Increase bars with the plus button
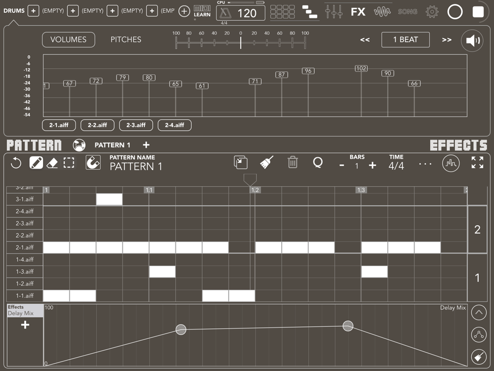This screenshot has width=494, height=371. pyautogui.click(x=372, y=165)
